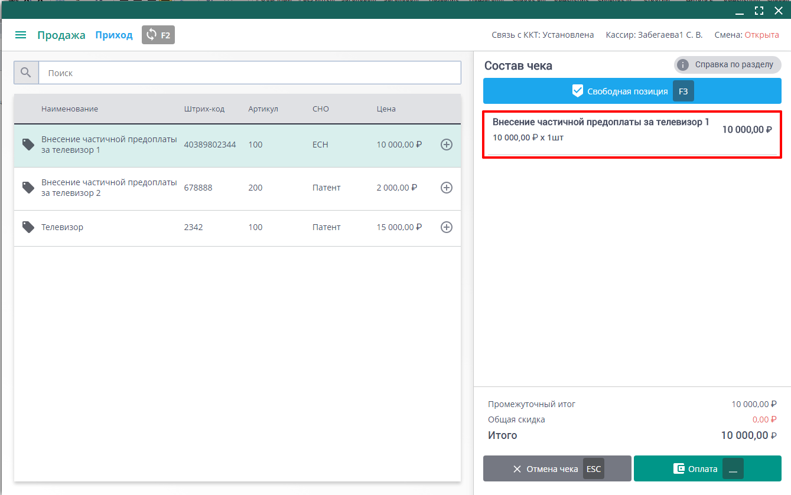Open Справка по разделу help
This screenshot has height=495, width=791.
[727, 65]
